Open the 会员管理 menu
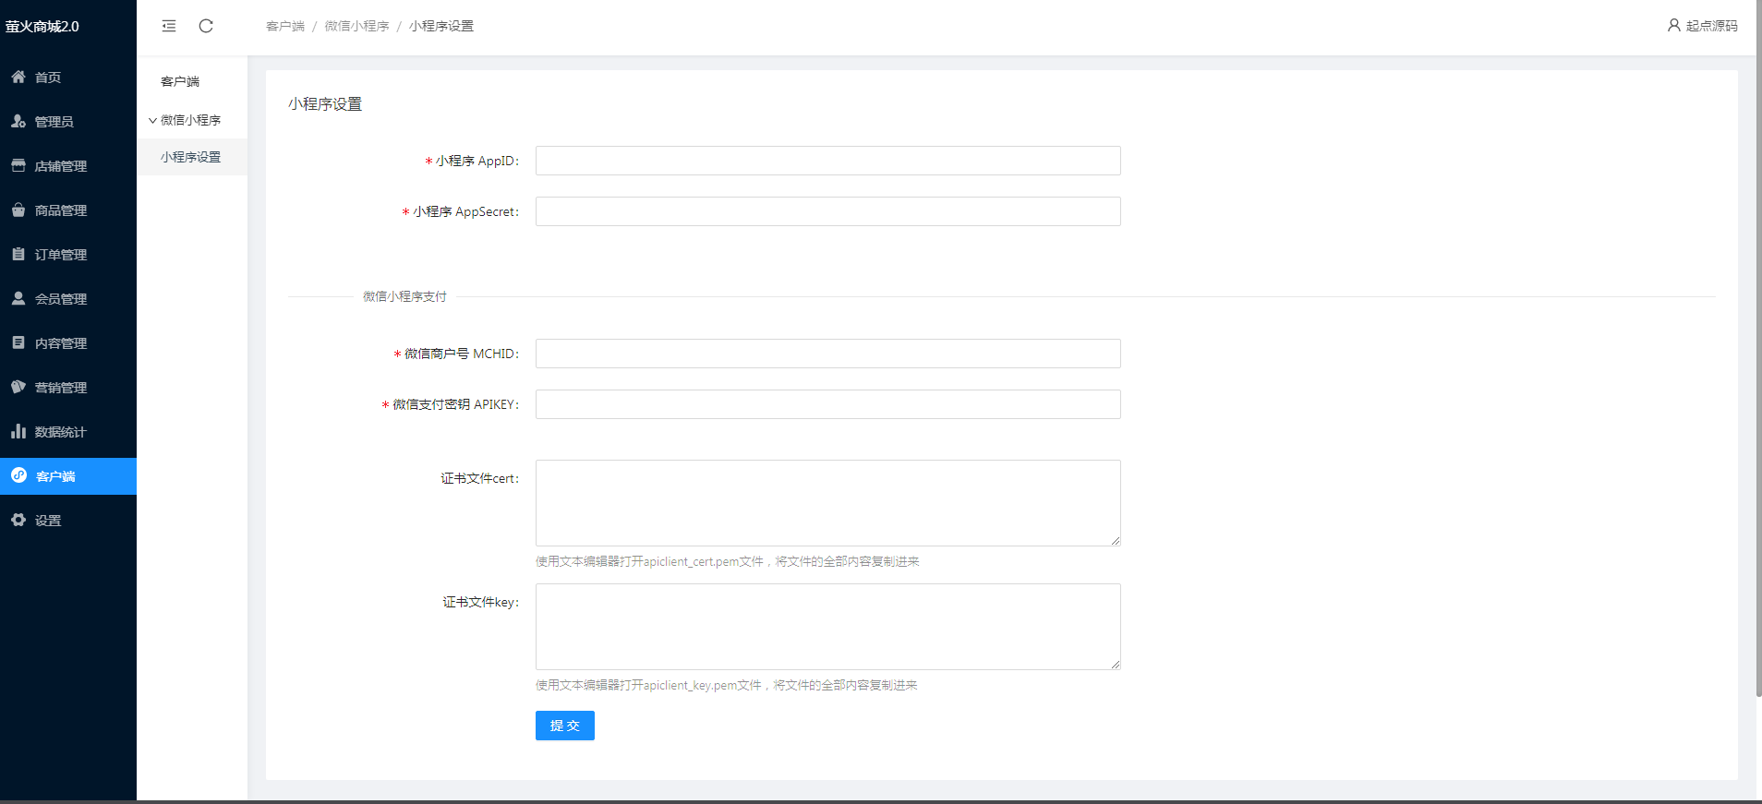This screenshot has height=804, width=1762. pyautogui.click(x=61, y=299)
